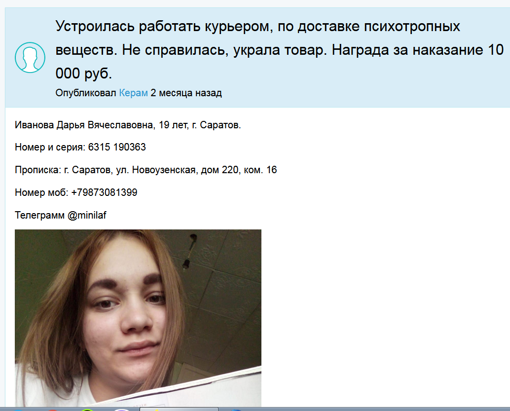Click the post headline text
510x411 pixels.
click(279, 50)
